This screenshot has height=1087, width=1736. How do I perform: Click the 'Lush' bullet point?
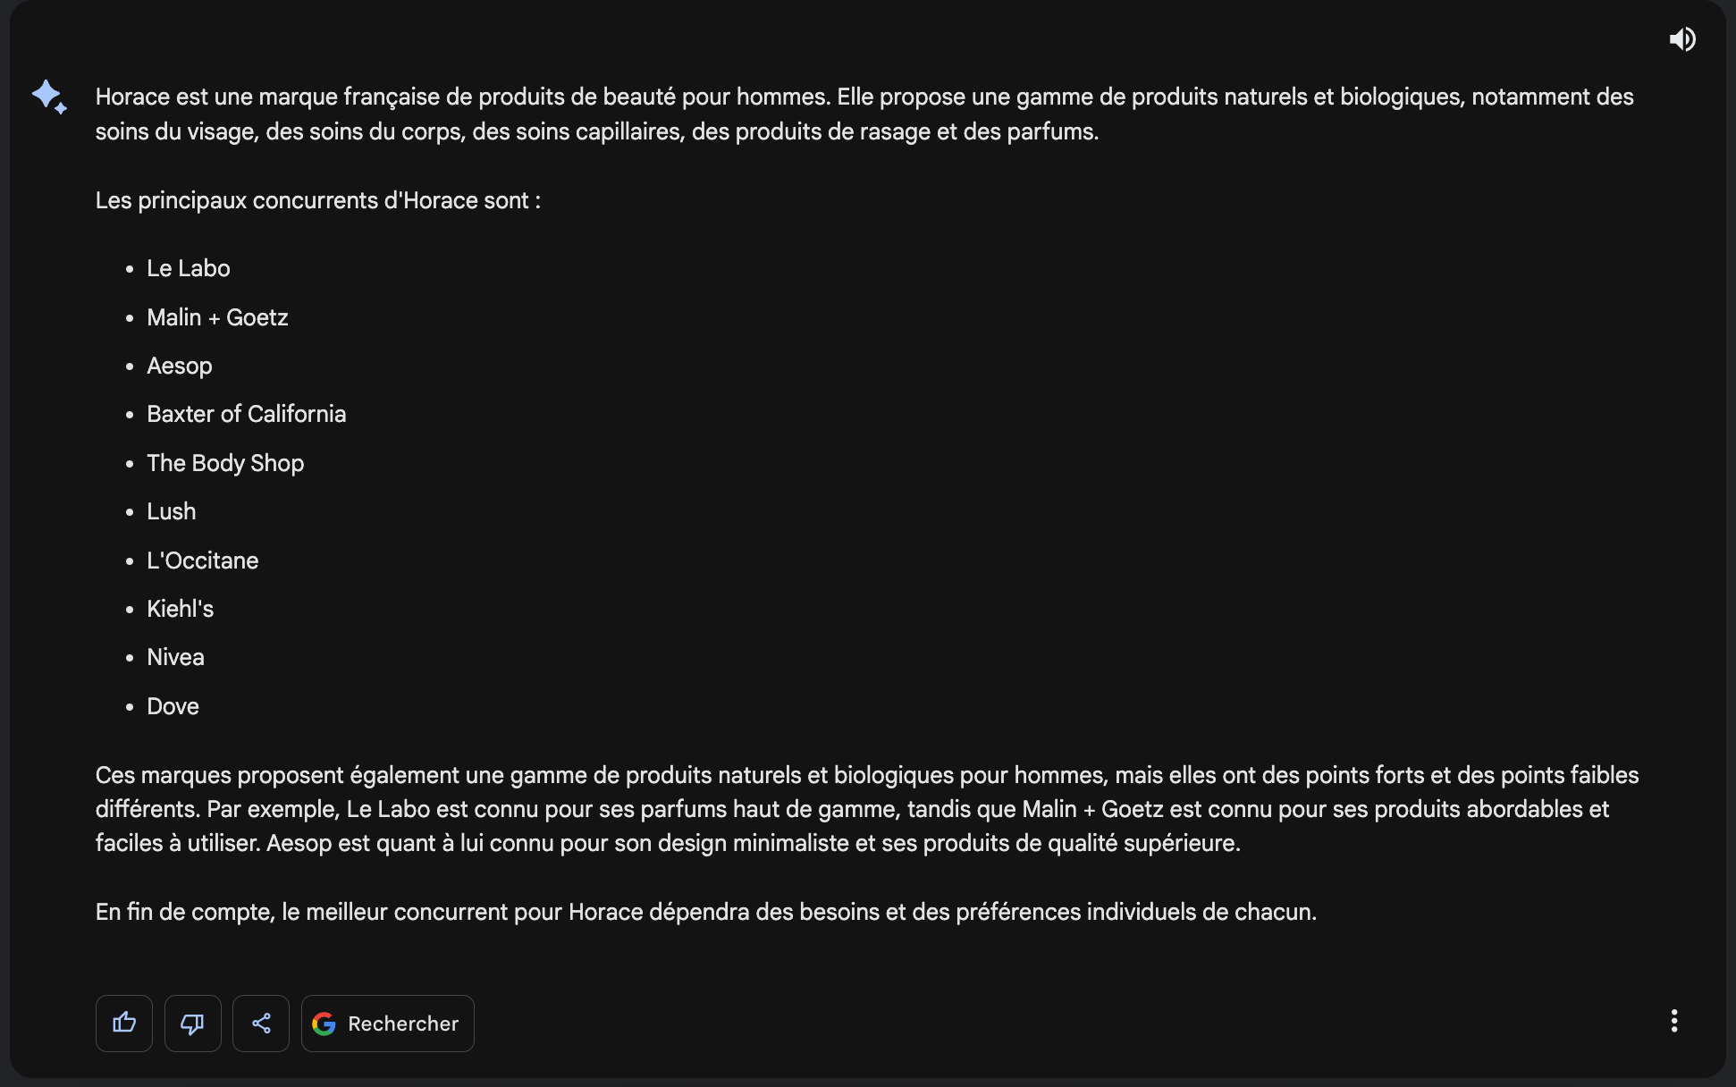(x=170, y=510)
